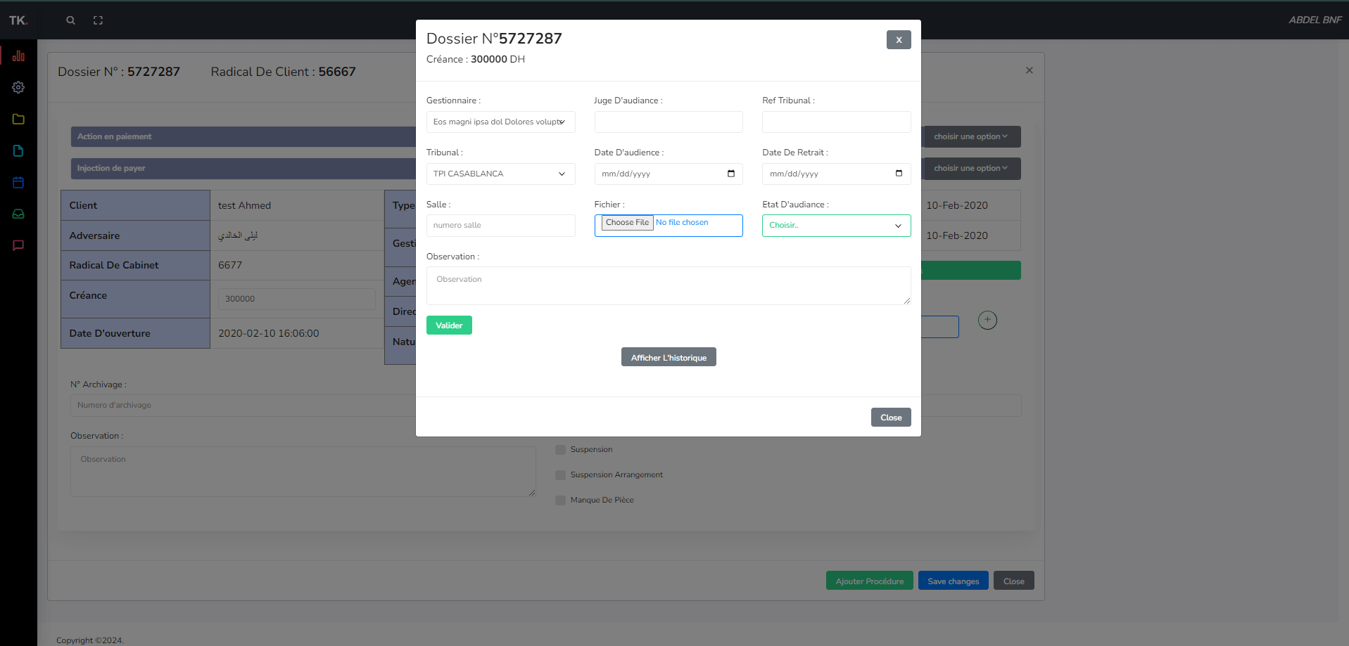Viewport: 1349px width, 646px height.
Task: Open Date D'audience calendar picker icon
Action: pos(730,174)
